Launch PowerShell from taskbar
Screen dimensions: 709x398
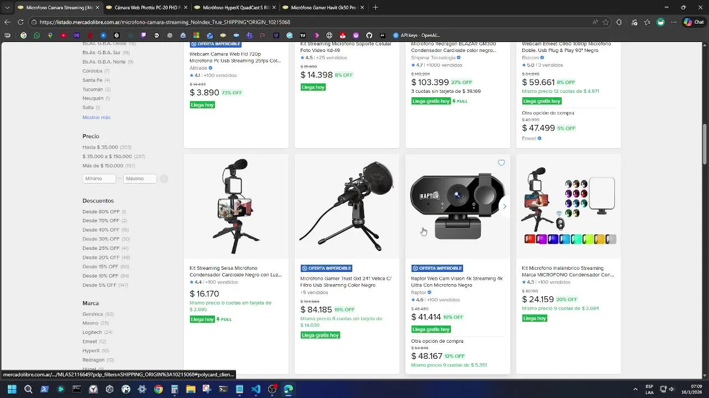click(x=44, y=389)
